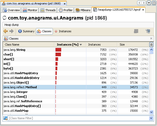The height and width of the screenshot is (126, 157).
Task: Show the opened documents list dropdown
Action: coord(149,3)
